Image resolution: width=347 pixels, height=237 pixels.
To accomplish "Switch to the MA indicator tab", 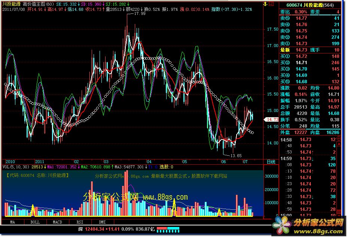I will click(13, 222).
